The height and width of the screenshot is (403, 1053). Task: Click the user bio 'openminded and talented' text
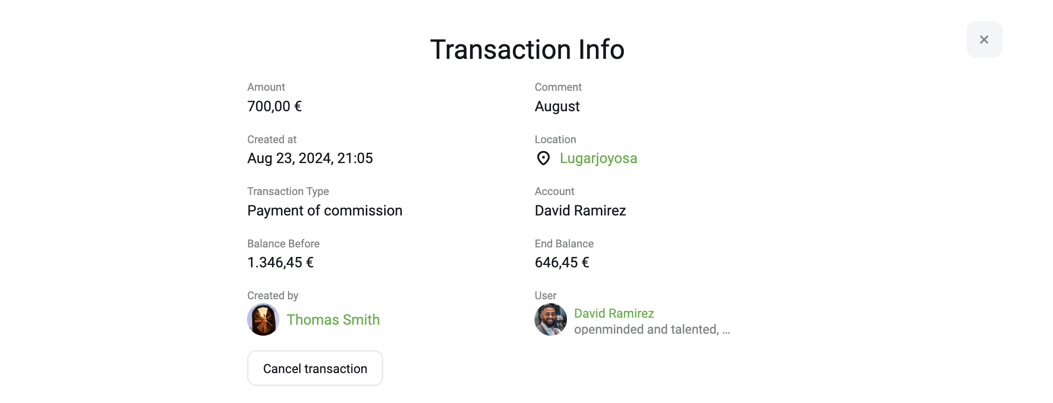[652, 329]
